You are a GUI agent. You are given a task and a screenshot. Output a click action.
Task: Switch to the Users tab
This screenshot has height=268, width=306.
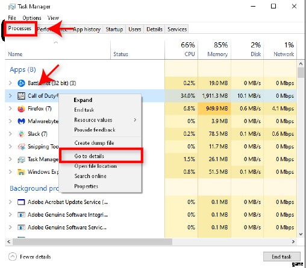point(135,30)
